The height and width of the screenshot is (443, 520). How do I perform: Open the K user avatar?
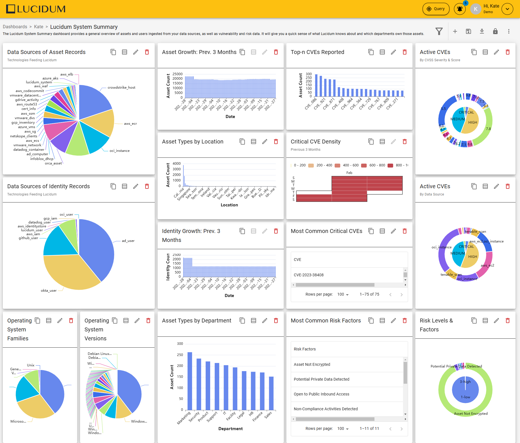pos(476,9)
